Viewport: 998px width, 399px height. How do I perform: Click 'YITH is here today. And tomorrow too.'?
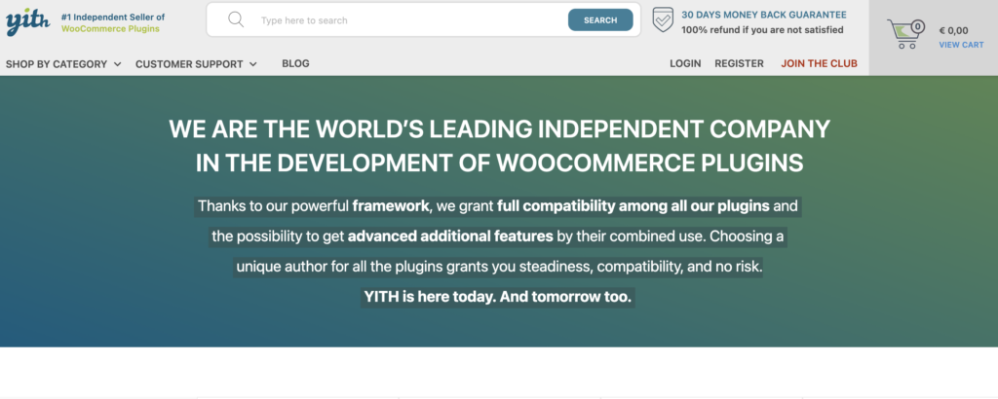[498, 297]
